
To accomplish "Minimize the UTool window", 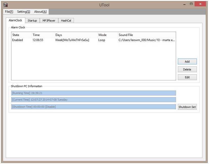I will 184,4.
